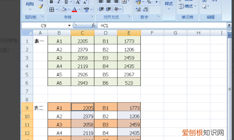
Task: Click the merge and center icon
Action: point(124,2)
